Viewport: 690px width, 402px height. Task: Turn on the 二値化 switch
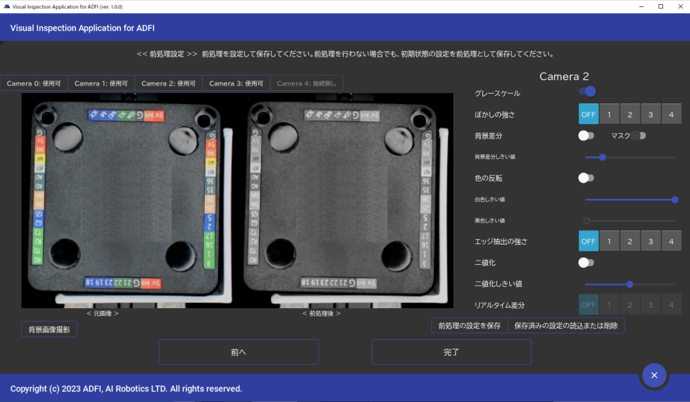(x=586, y=263)
